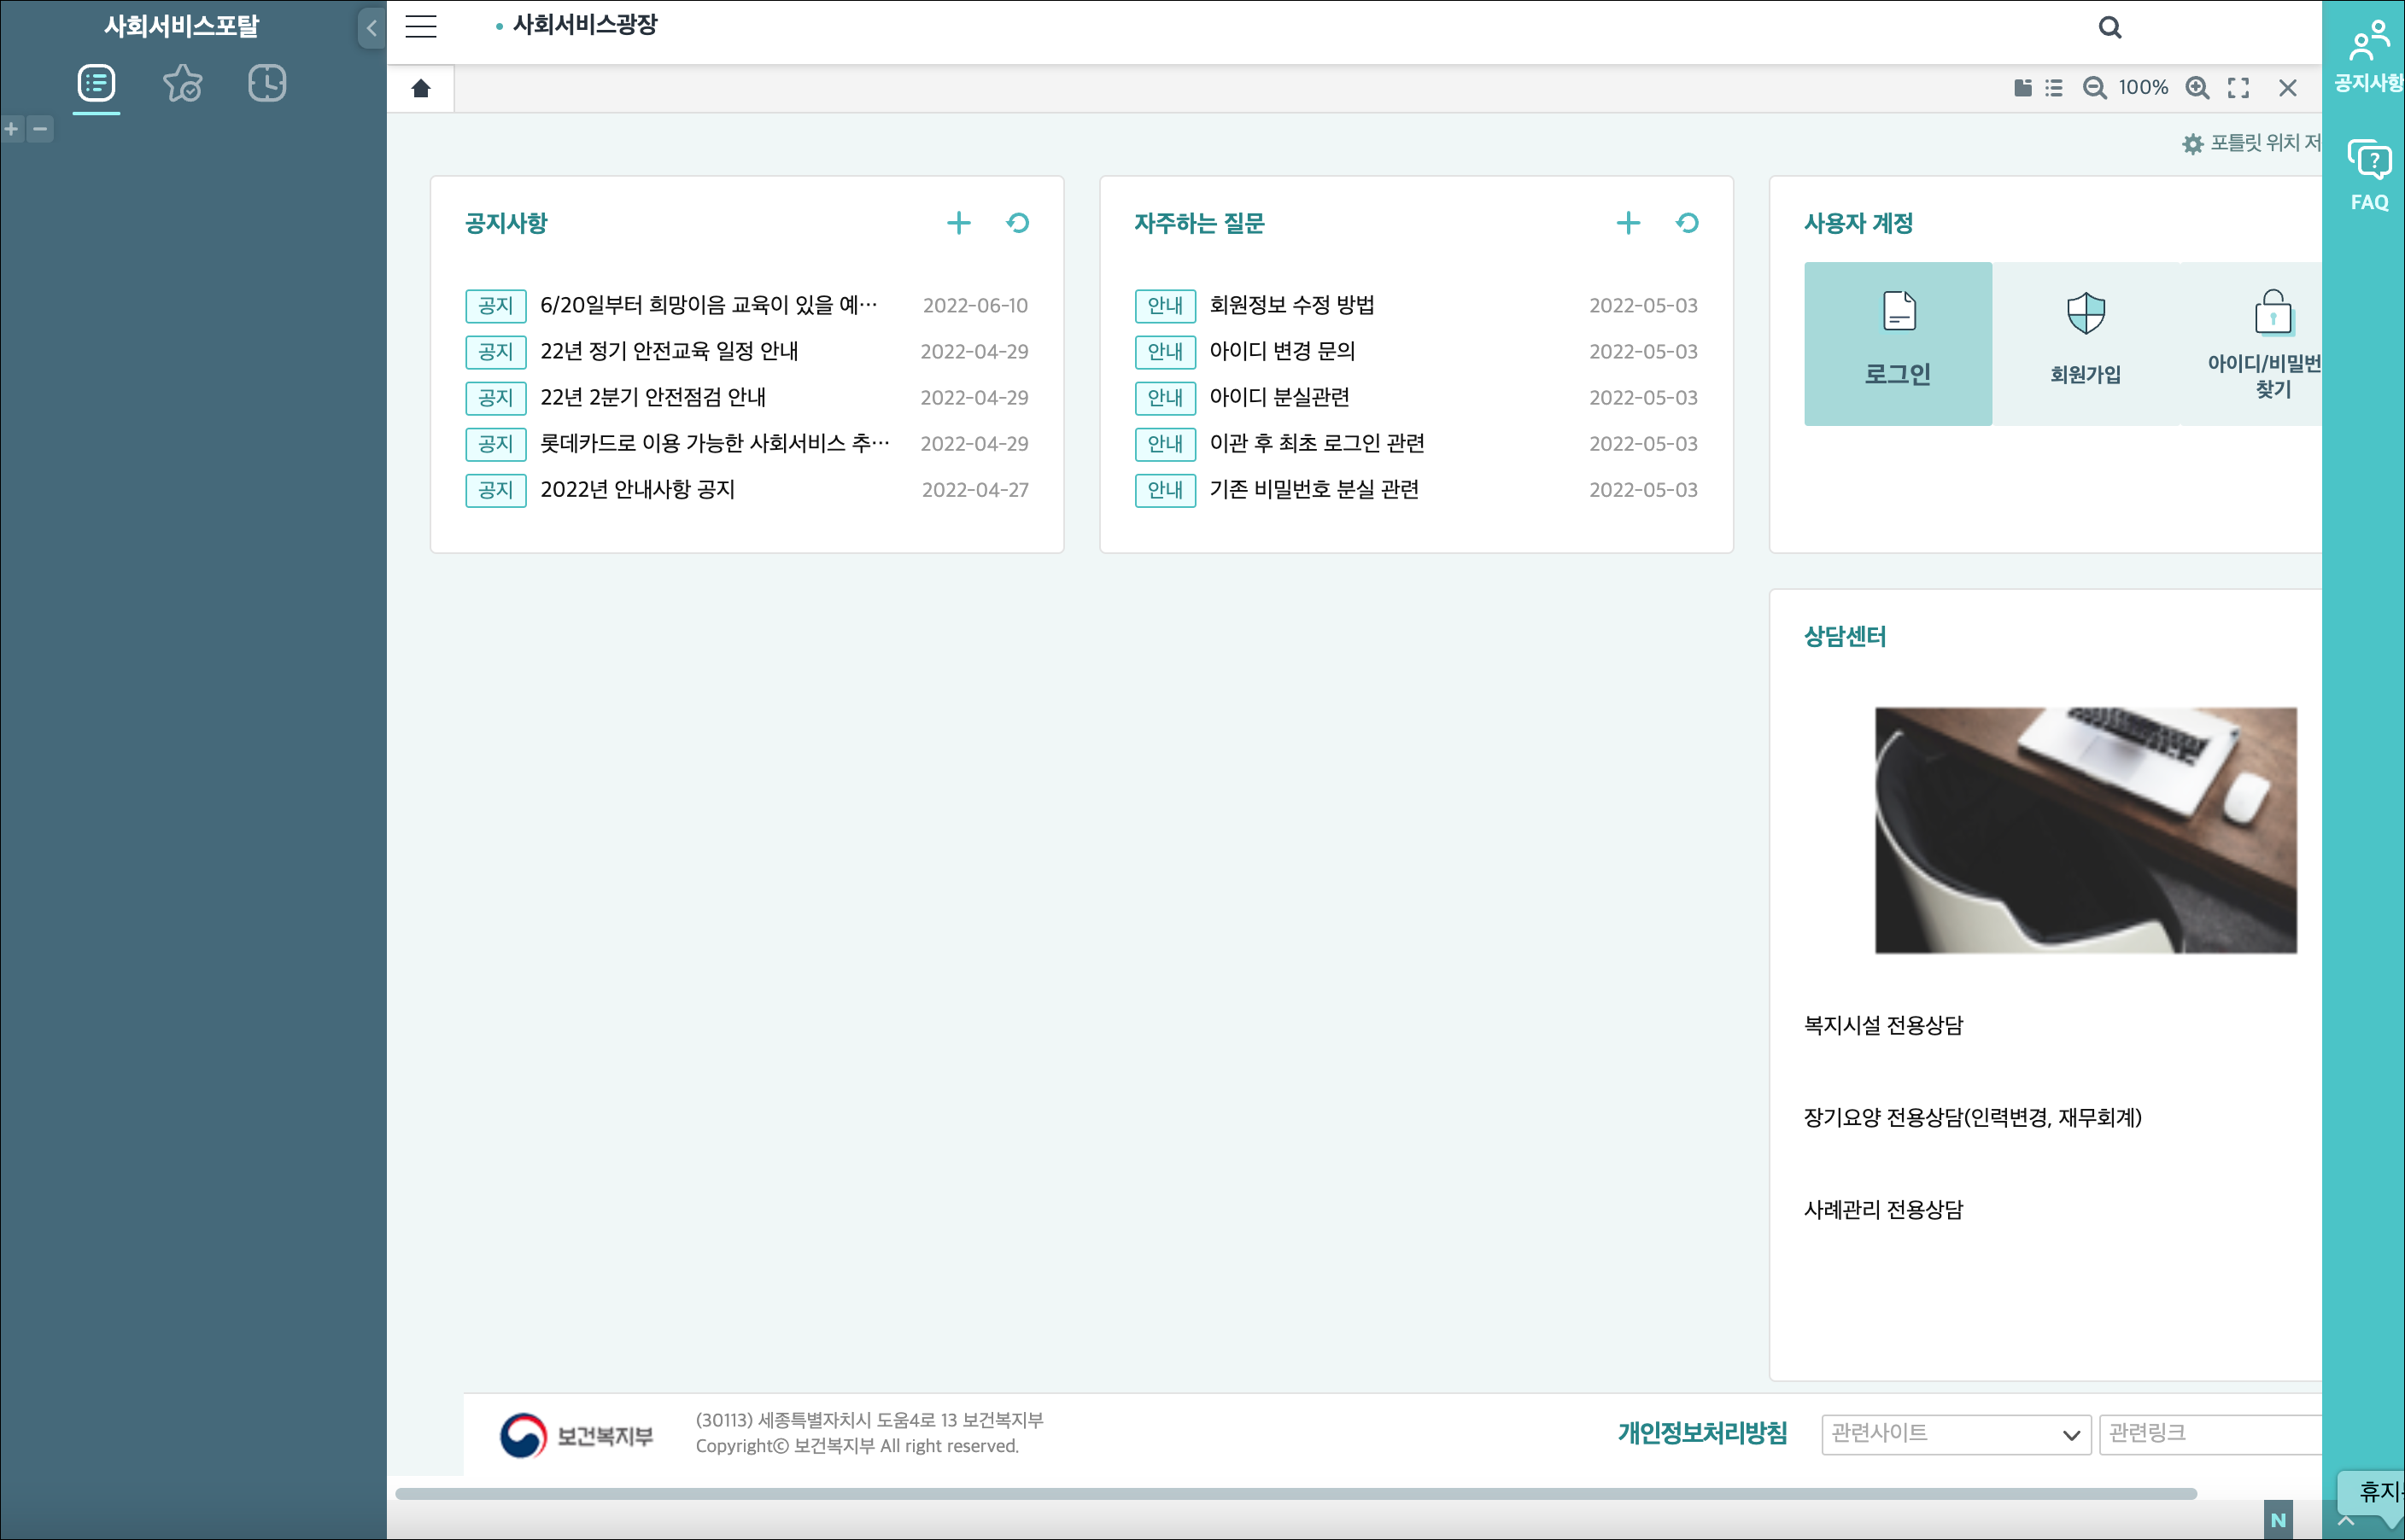Click the search magnifier icon
2405x1540 pixels.
[x=2109, y=27]
